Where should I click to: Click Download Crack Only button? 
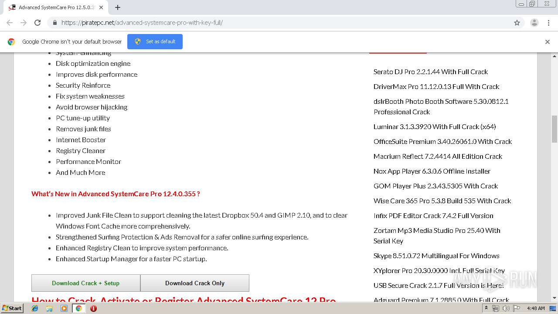tap(195, 283)
